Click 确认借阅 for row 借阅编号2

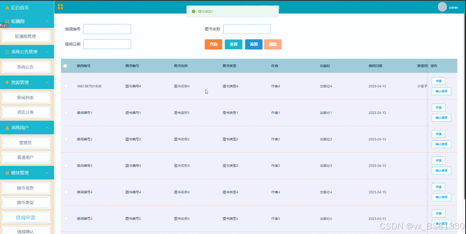point(441,144)
